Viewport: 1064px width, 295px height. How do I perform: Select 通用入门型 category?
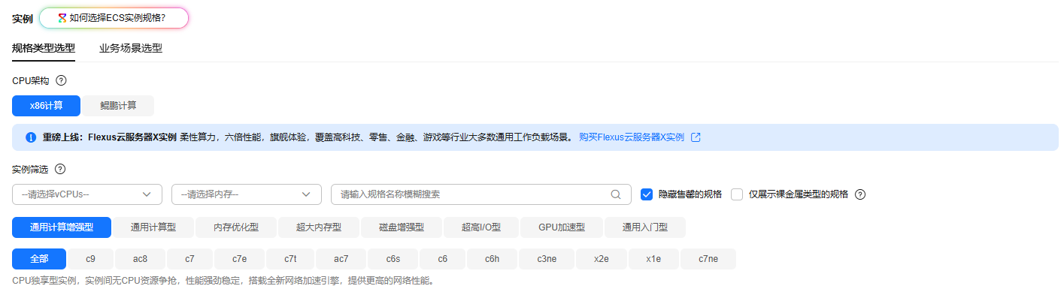tap(645, 227)
